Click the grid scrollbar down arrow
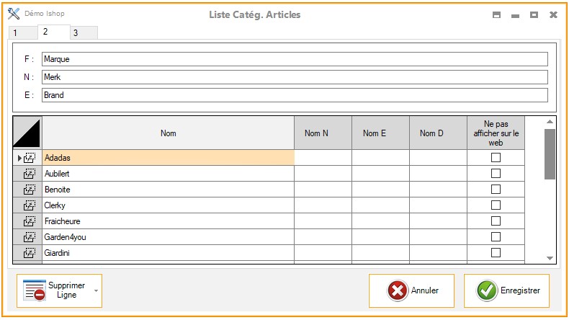The image size is (569, 320). pos(550,257)
